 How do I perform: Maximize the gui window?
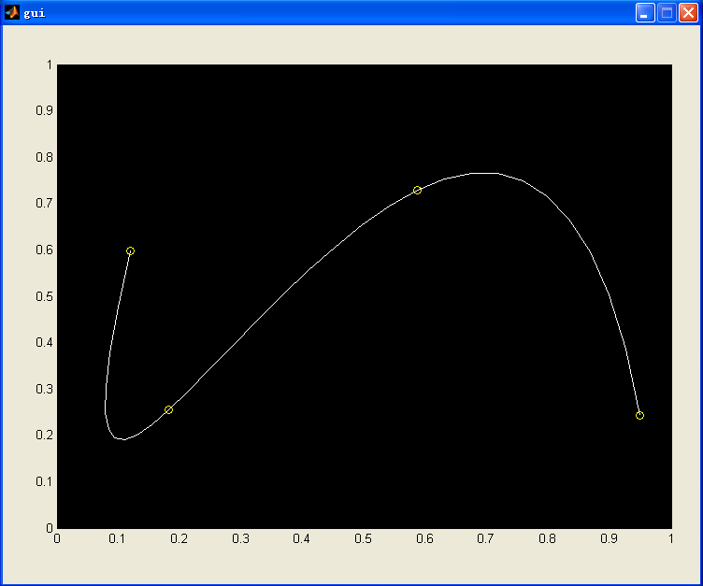[667, 12]
